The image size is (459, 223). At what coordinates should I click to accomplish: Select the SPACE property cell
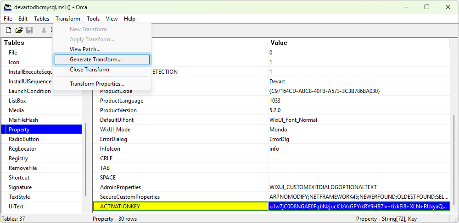click(180, 178)
